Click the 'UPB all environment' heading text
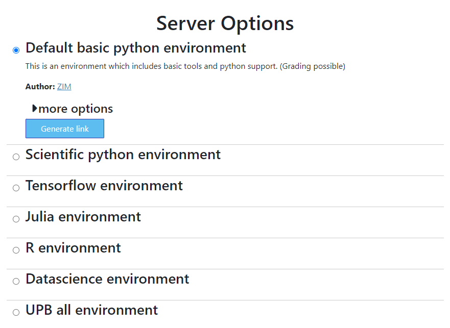The height and width of the screenshot is (328, 450). 92,310
